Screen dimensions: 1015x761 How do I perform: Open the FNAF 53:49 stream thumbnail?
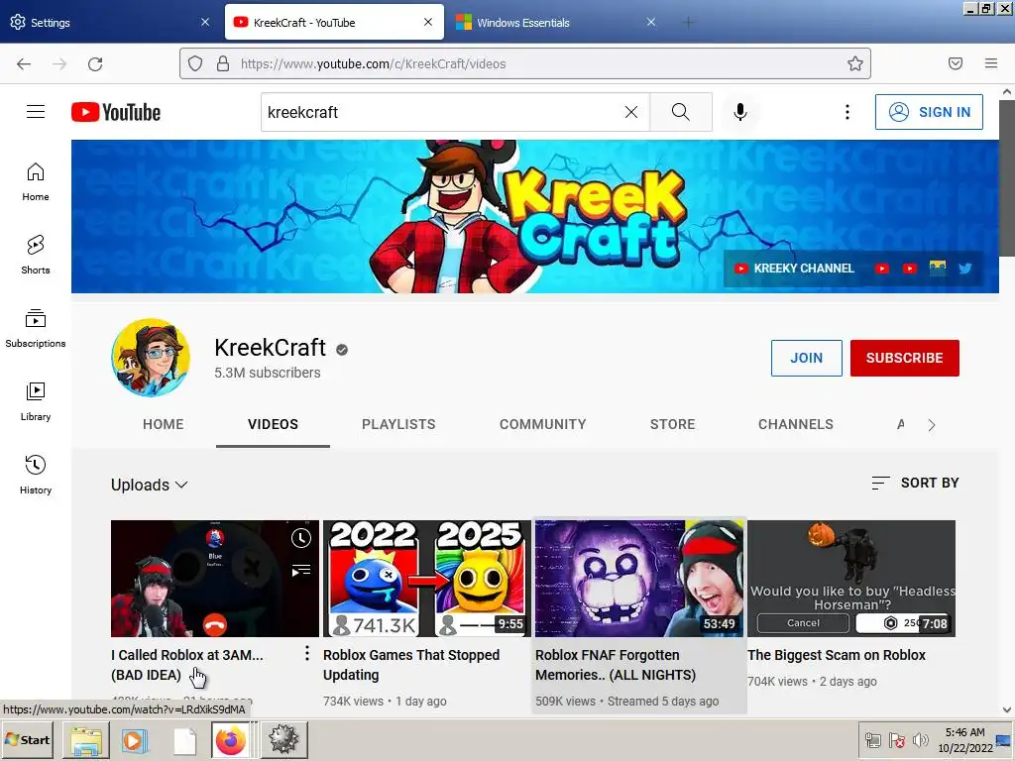tap(639, 579)
